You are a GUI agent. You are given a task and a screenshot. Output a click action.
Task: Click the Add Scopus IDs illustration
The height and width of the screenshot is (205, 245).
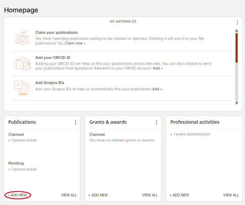click(22, 88)
